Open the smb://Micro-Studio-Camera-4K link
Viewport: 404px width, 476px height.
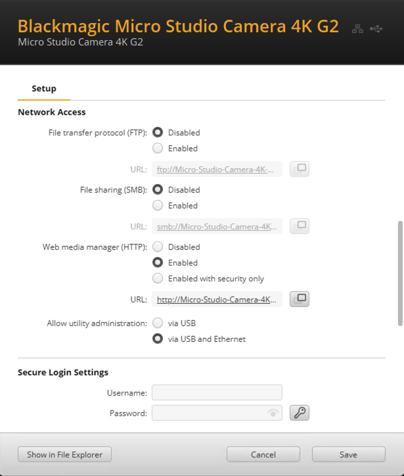point(217,226)
